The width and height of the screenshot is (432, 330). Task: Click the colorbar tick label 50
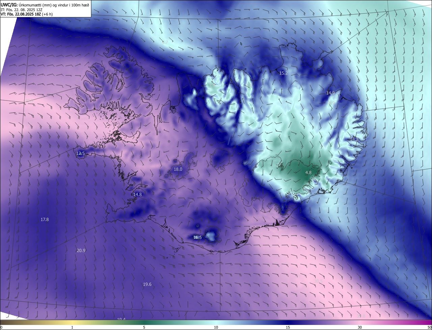tap(429, 327)
